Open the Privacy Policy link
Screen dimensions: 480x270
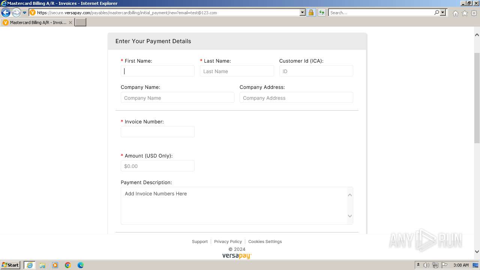pos(228,241)
